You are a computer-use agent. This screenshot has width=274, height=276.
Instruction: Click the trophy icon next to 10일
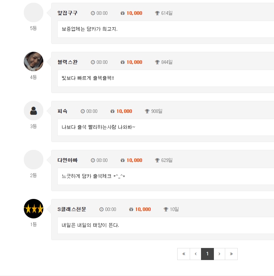point(166,209)
